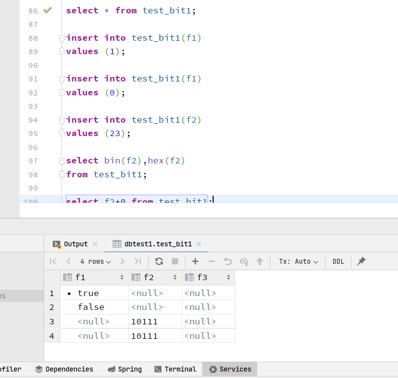Select row number 4 header
Screen dimensions: 398x378
pos(52,336)
